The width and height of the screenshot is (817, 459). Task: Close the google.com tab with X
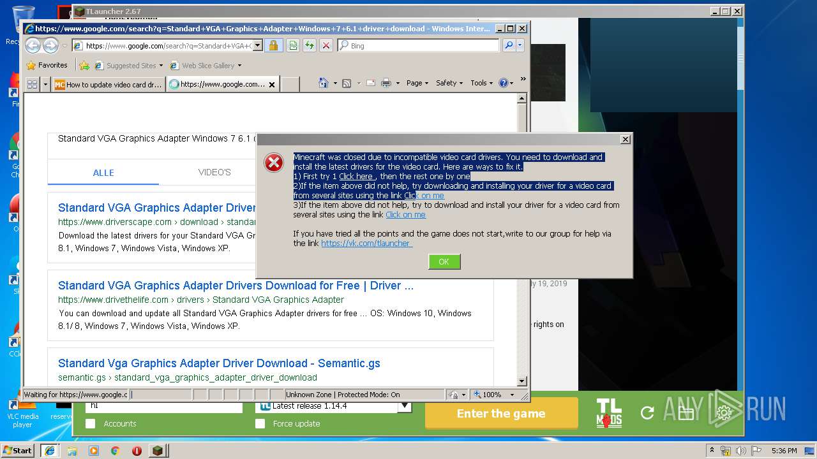pos(271,84)
